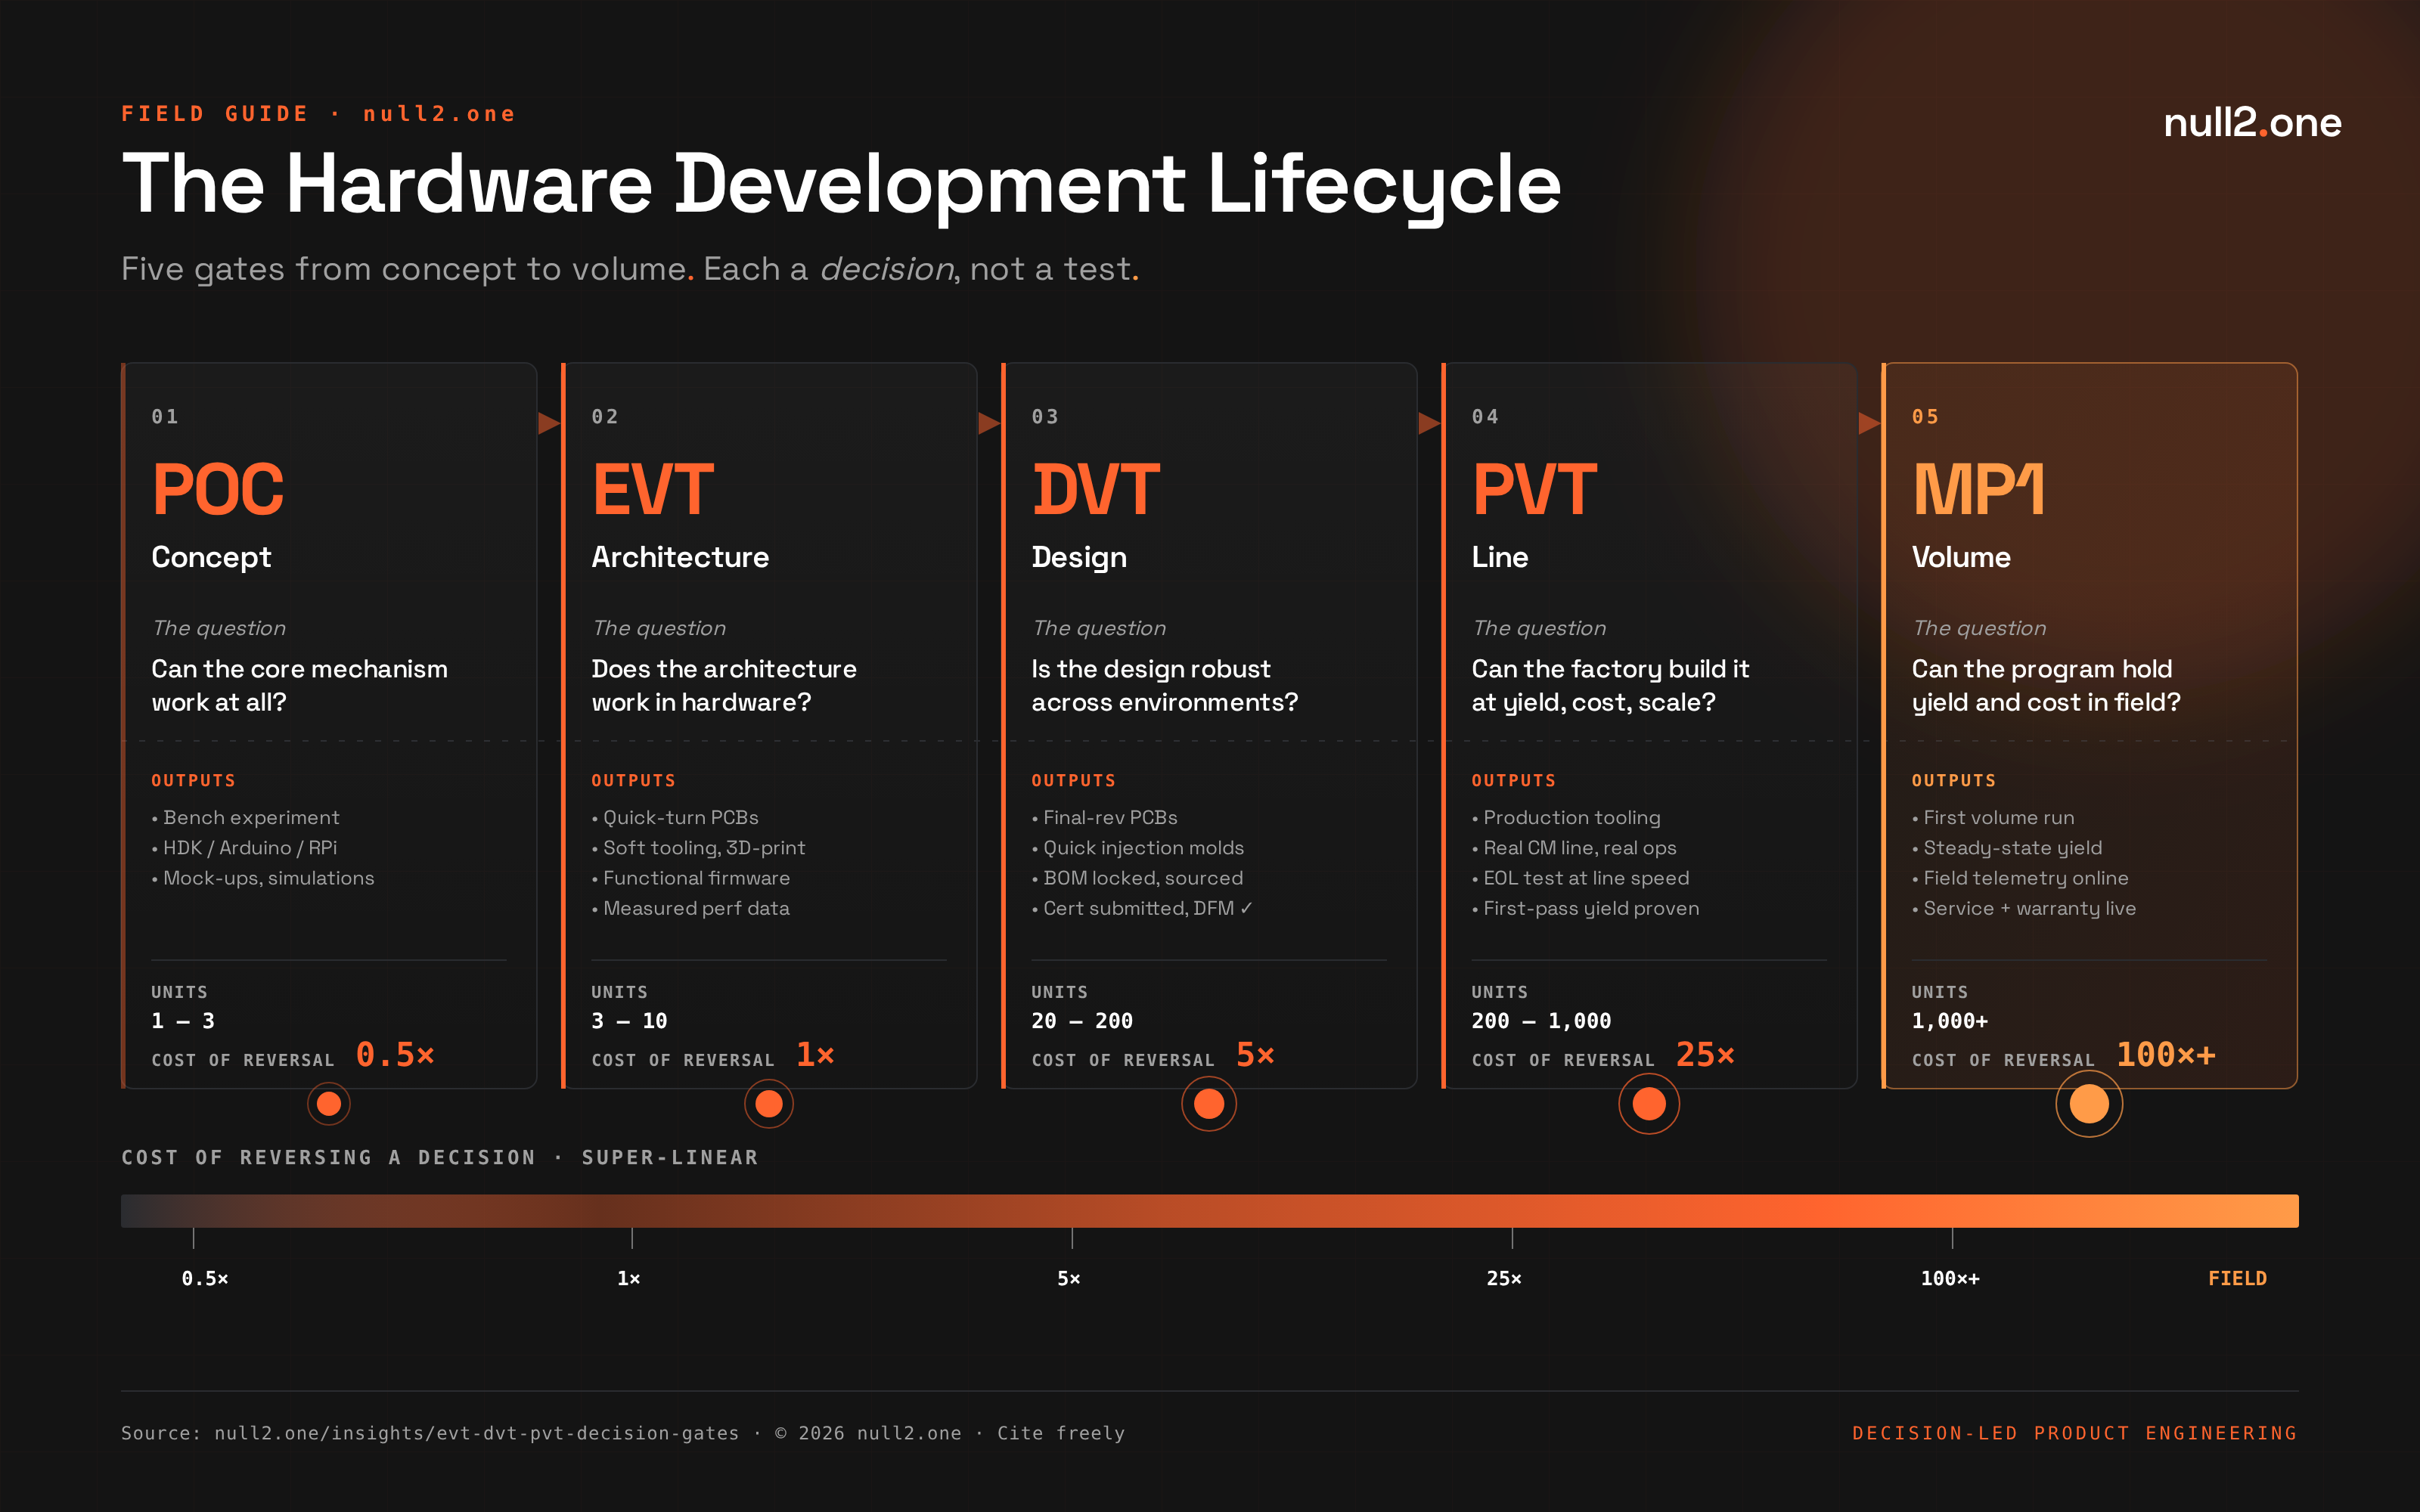The width and height of the screenshot is (2420, 1512).
Task: Click the '3 – 10' units value
Action: [x=629, y=1021]
